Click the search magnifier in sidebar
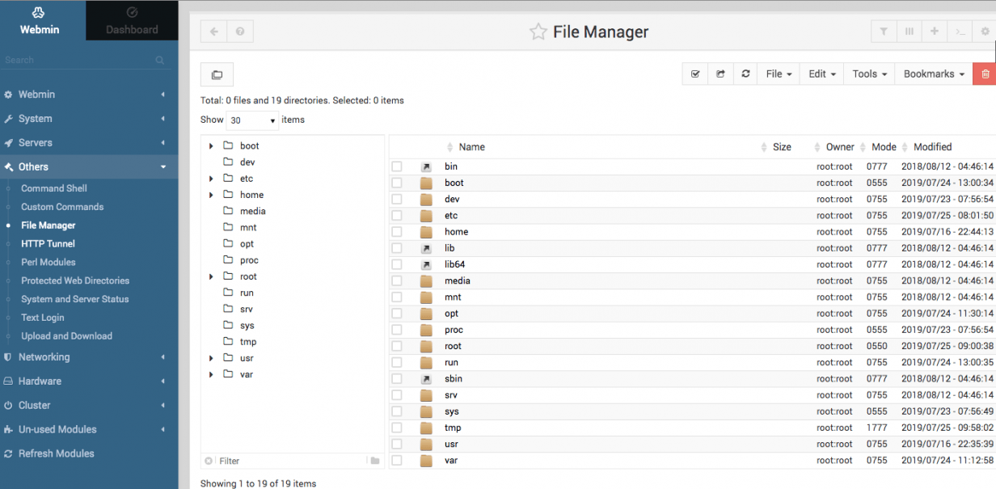This screenshot has width=996, height=489. point(160,60)
